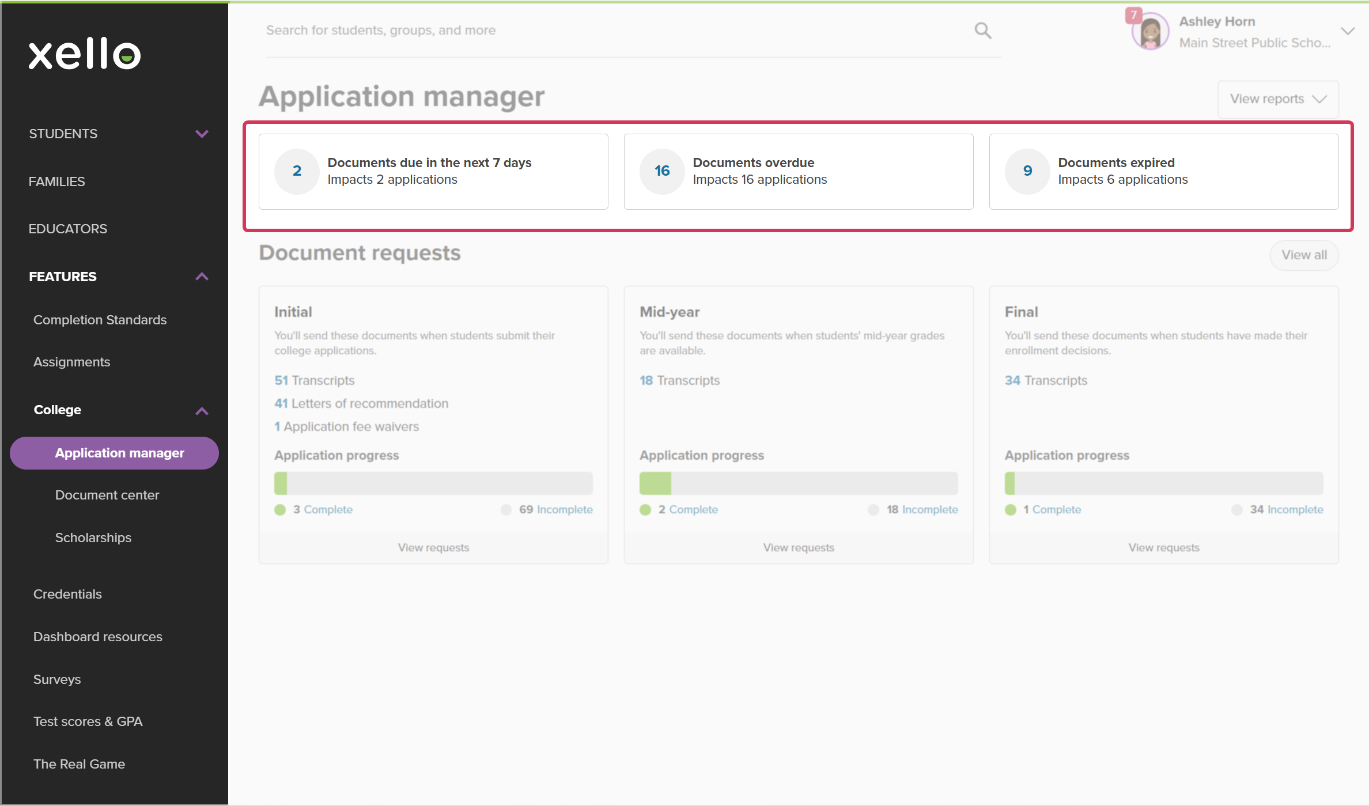
Task: Open the Documents overdue card
Action: 799,172
